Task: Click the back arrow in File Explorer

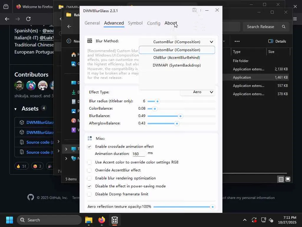Action: coord(69,26)
